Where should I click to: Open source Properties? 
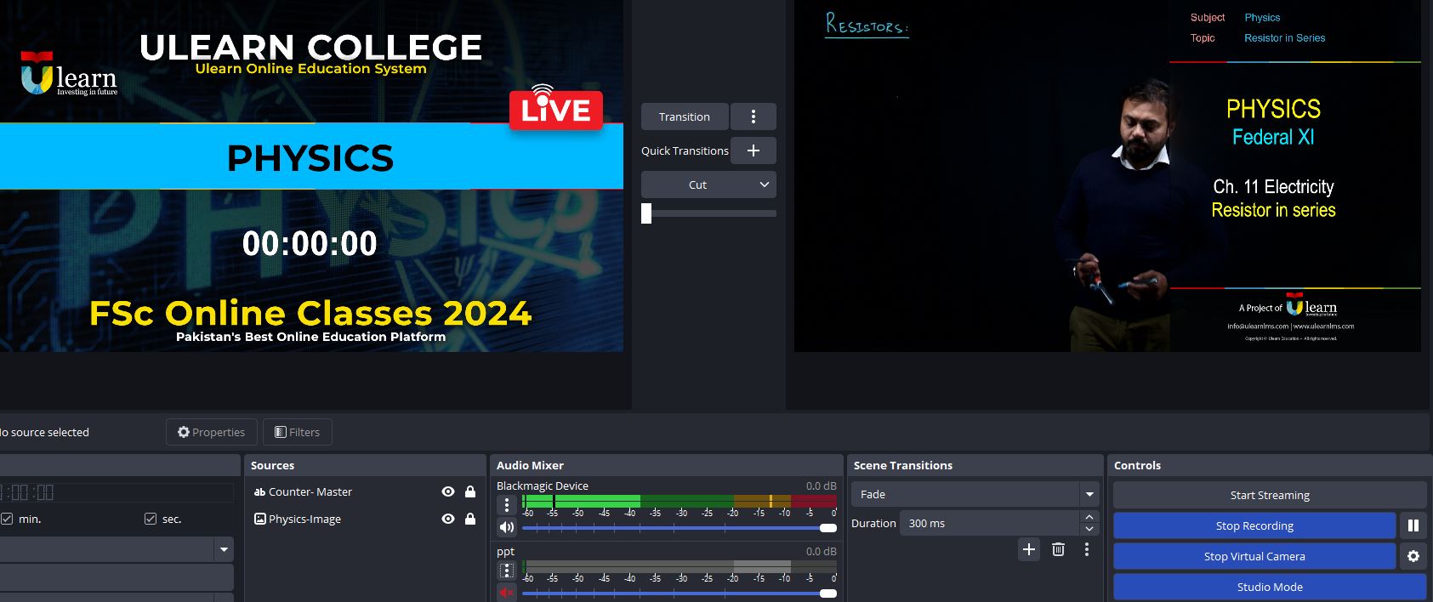pyautogui.click(x=211, y=432)
